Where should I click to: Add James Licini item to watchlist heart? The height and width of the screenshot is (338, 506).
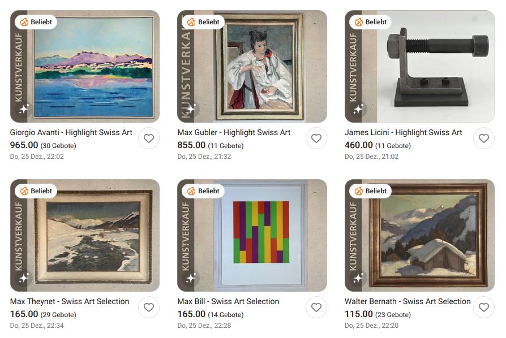pos(484,138)
